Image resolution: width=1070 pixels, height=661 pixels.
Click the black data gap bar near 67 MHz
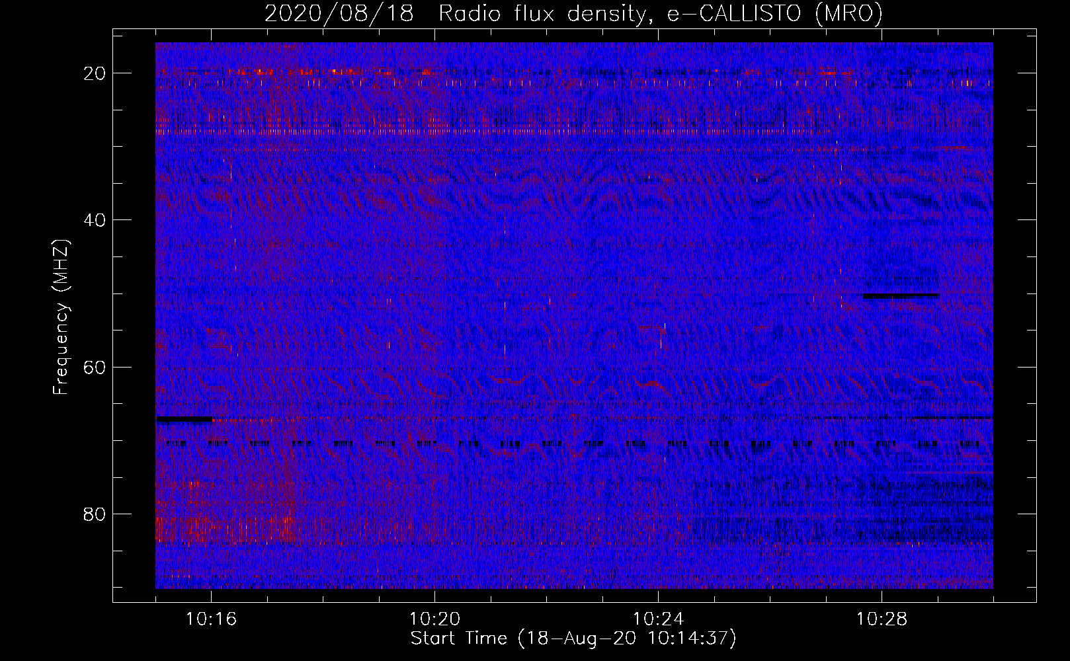(x=184, y=419)
